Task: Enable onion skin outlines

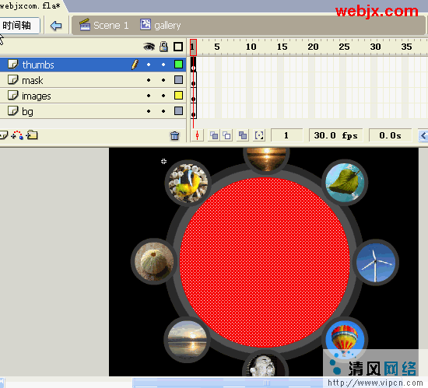Action: click(226, 135)
